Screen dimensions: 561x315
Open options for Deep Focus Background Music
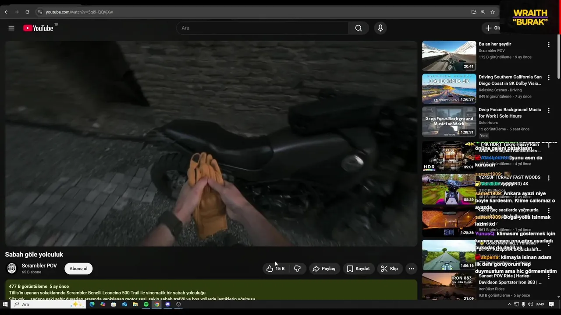pos(548,110)
